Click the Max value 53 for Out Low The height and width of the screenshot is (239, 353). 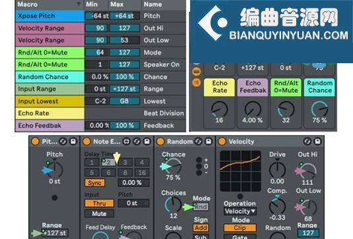tap(125, 40)
